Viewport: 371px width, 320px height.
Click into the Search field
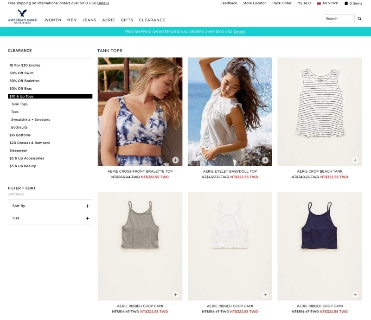pyautogui.click(x=339, y=19)
